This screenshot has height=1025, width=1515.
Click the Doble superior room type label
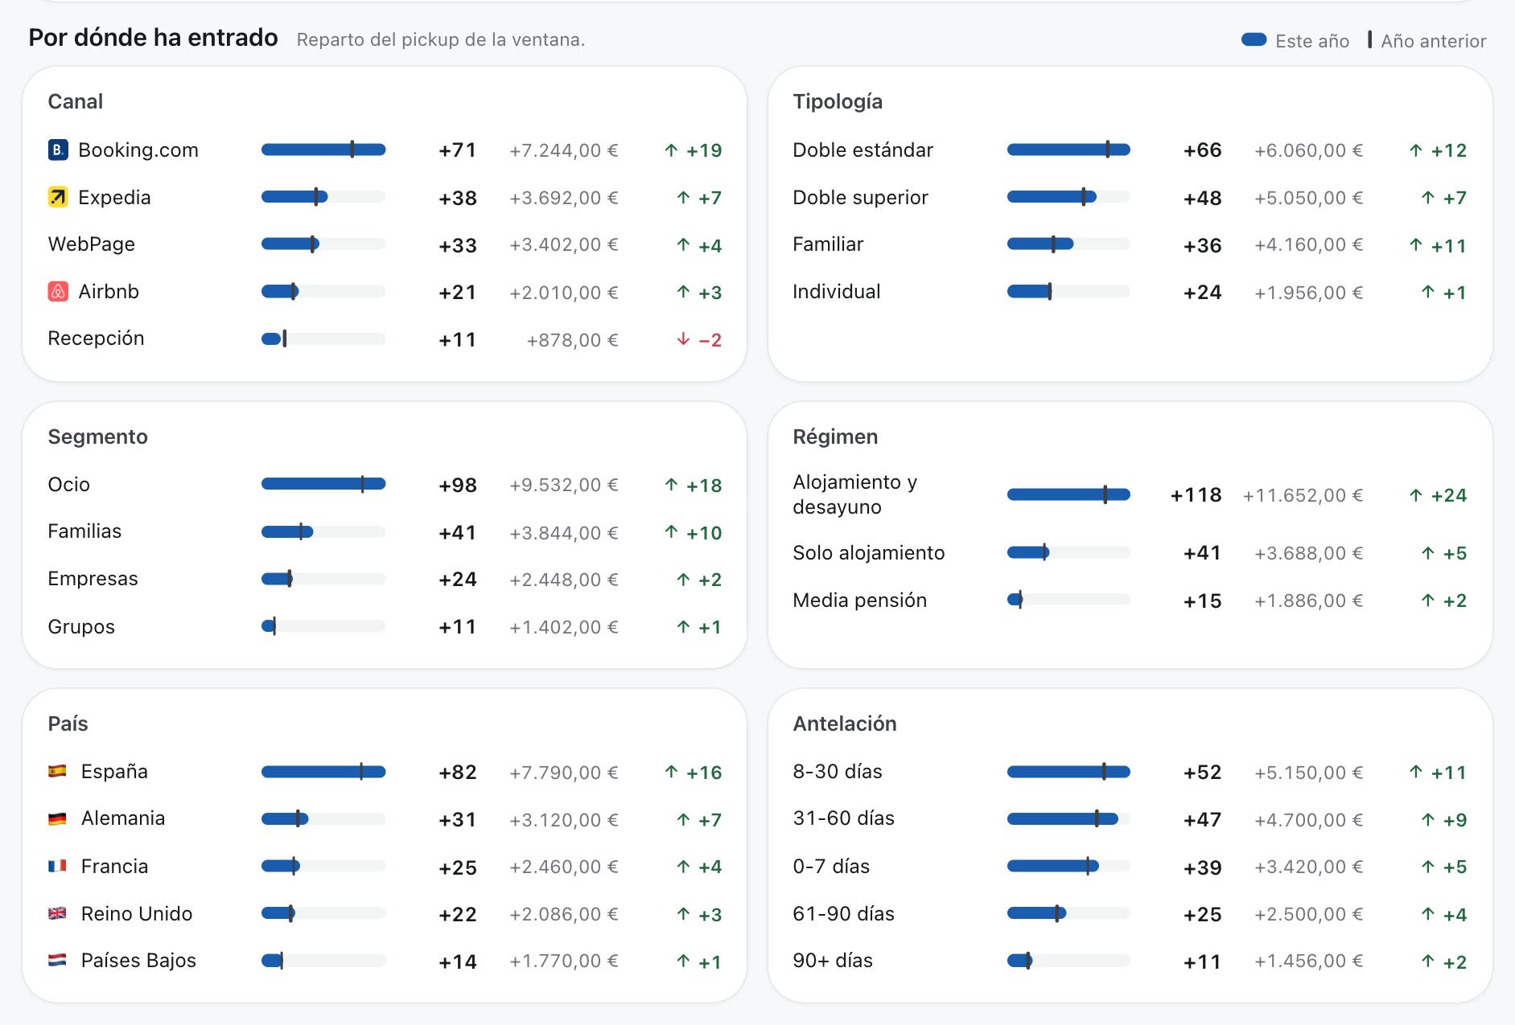click(x=860, y=198)
